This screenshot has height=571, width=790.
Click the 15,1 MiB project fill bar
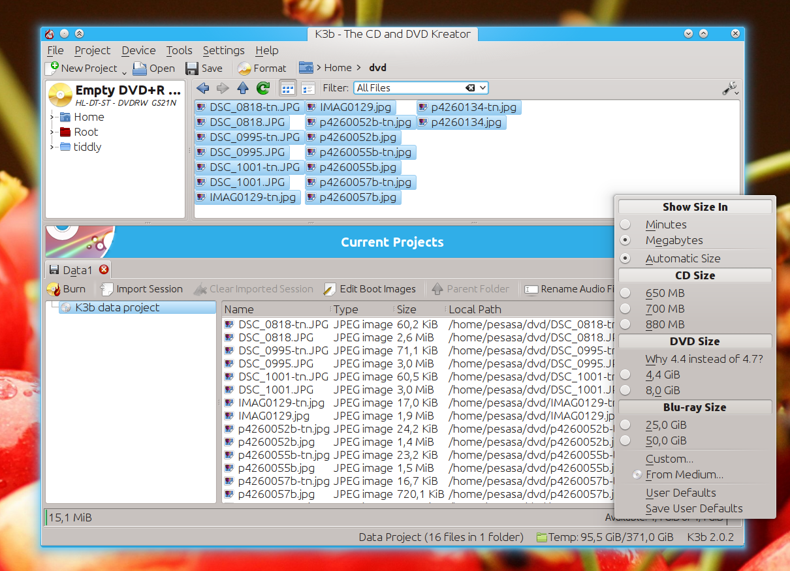[x=394, y=517]
